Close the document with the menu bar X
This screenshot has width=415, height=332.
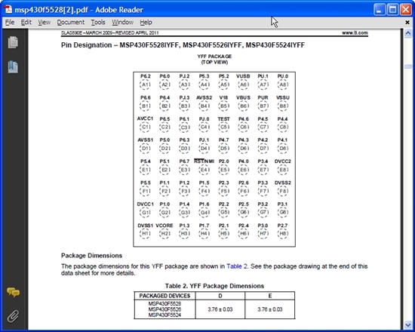[407, 22]
